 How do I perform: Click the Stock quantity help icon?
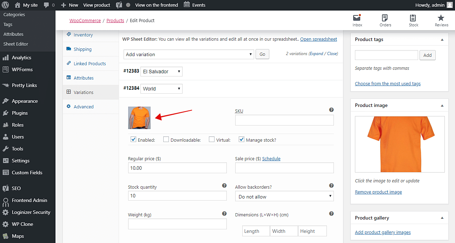[x=224, y=185]
